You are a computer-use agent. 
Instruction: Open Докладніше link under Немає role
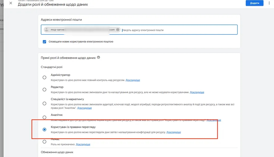tap(83, 144)
